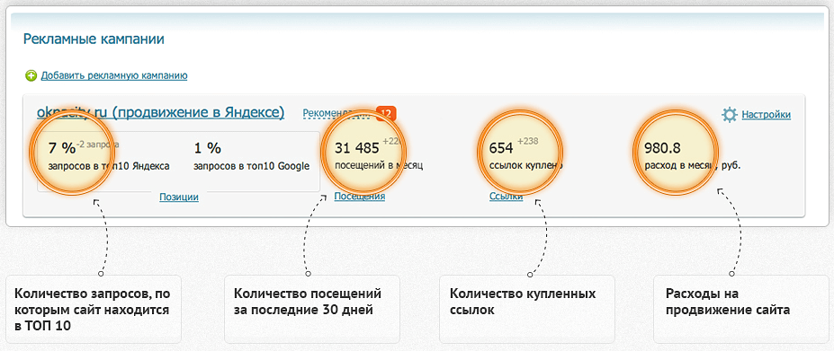Click the +238 links change indicator

click(x=527, y=141)
